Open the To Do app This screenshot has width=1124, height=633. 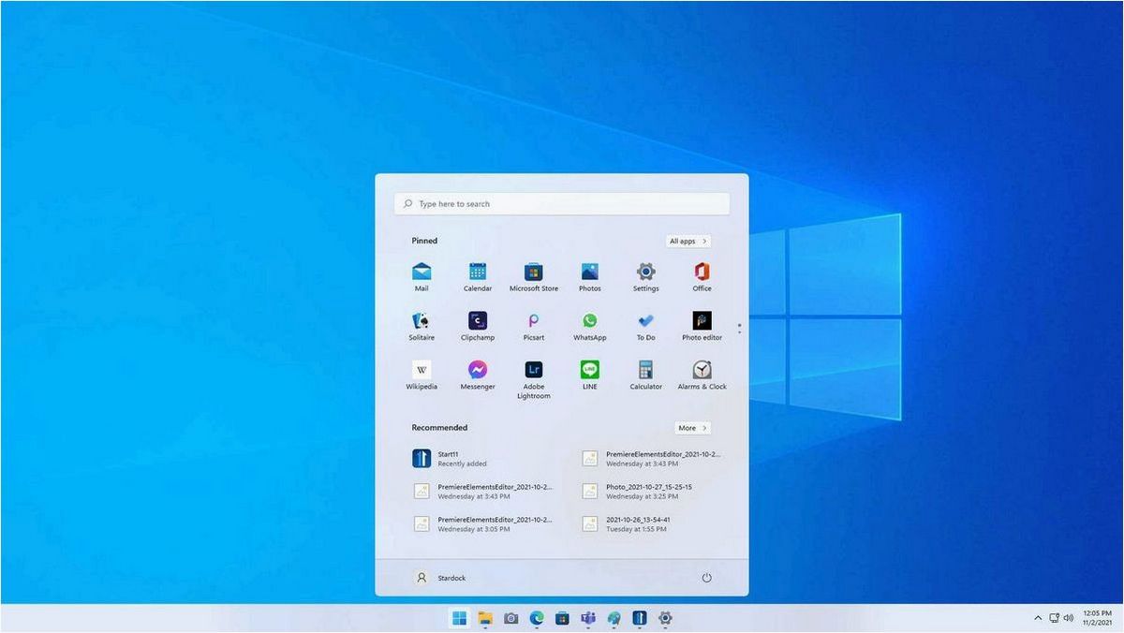coord(646,326)
